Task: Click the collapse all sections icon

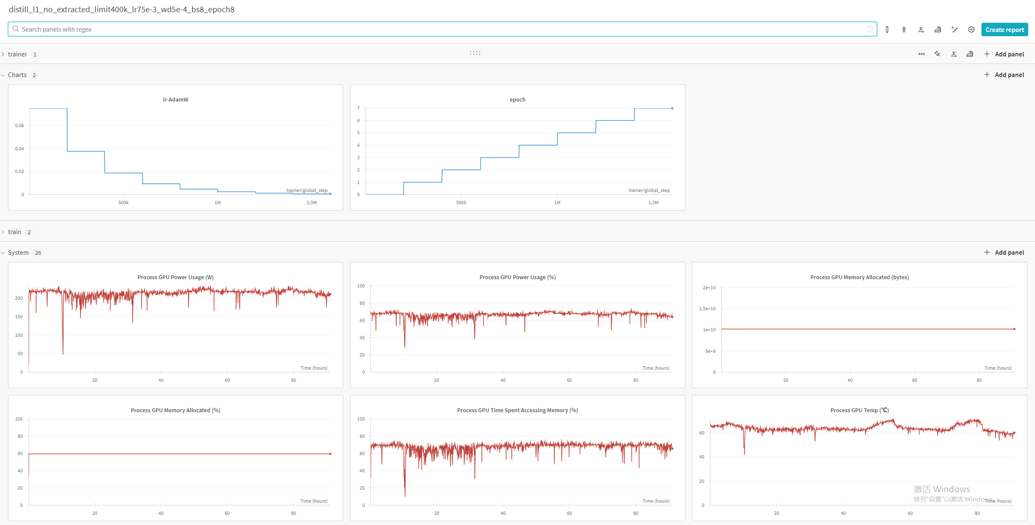Action: click(x=904, y=29)
